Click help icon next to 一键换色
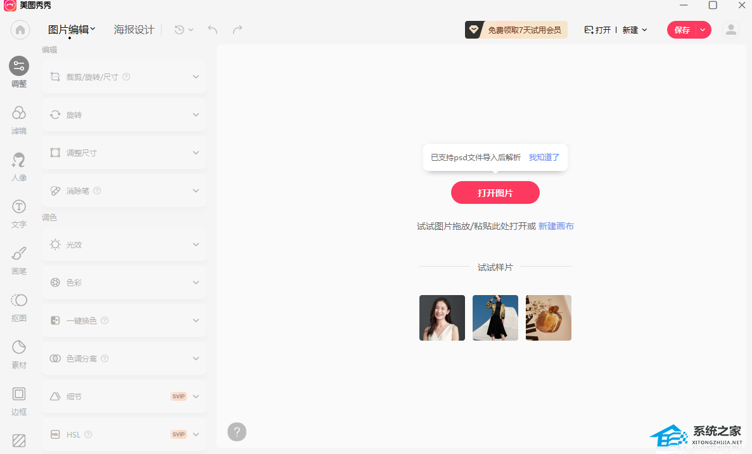 coord(105,320)
